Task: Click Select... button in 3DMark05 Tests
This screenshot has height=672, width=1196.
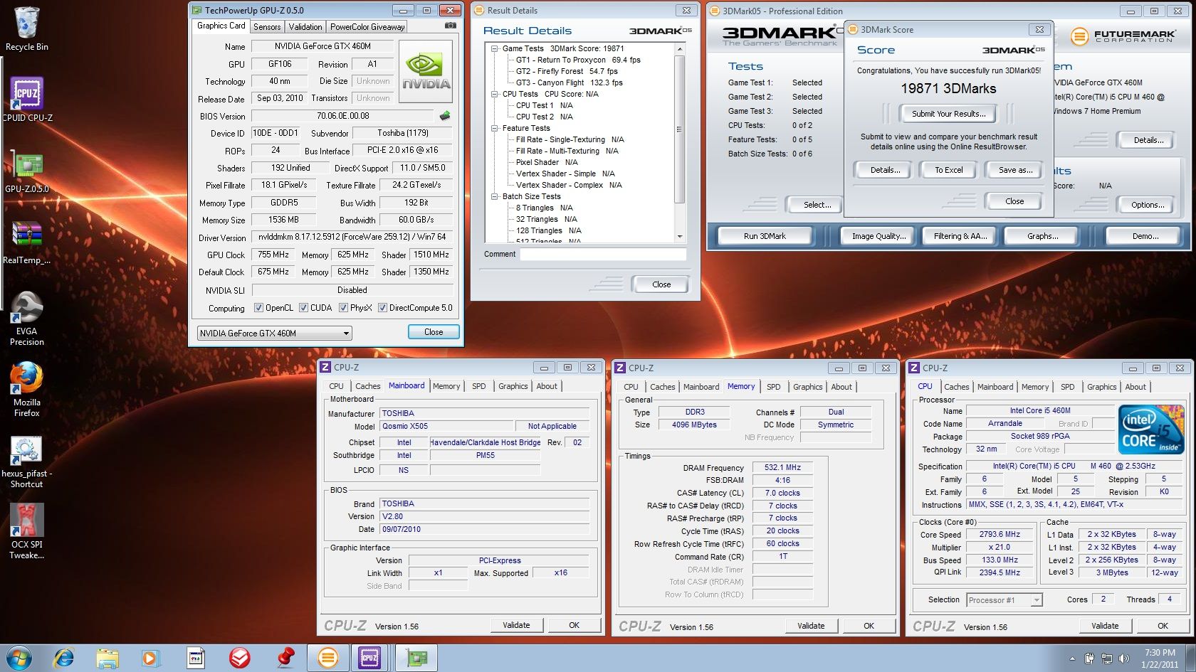Action: coord(817,205)
